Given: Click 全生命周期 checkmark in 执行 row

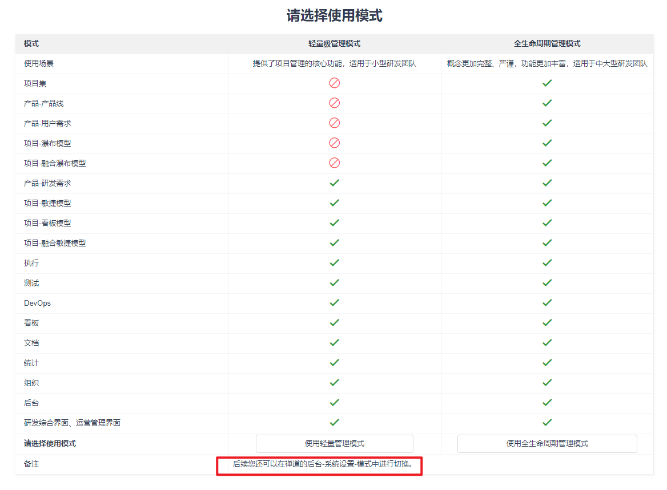Looking at the screenshot, I should 547,262.
